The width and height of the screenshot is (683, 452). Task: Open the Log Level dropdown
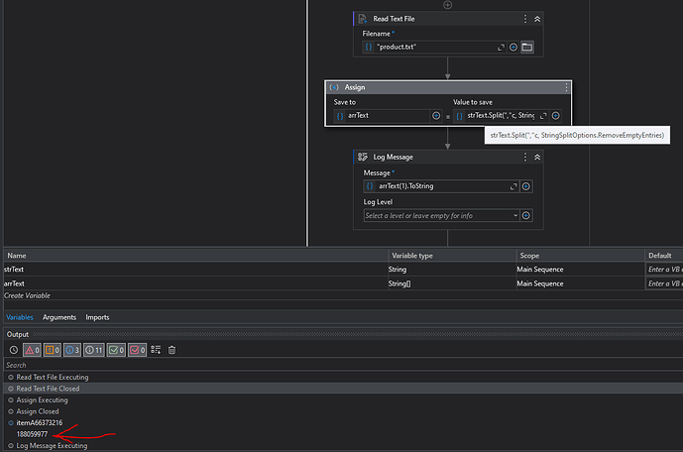[x=441, y=215]
